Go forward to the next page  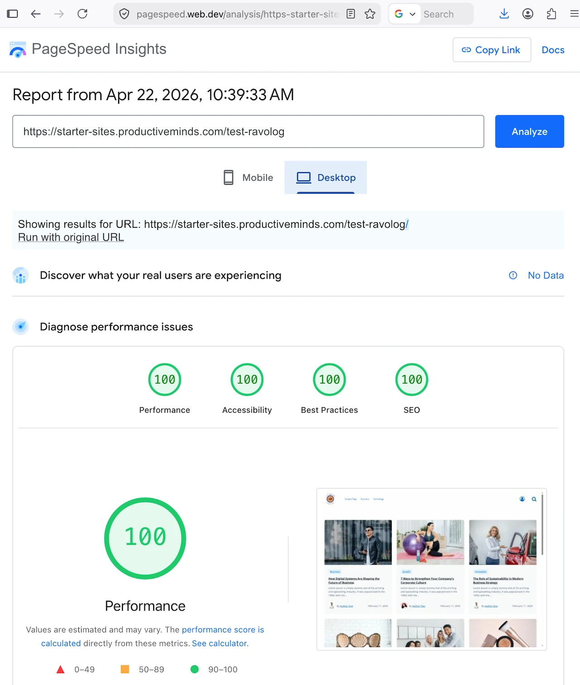click(x=59, y=14)
